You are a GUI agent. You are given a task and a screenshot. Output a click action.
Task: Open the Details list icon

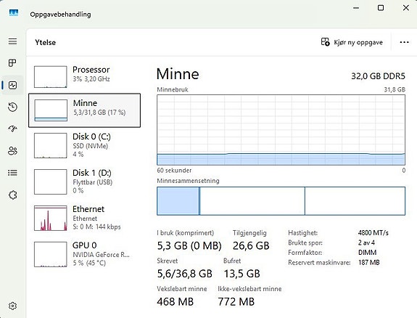pos(12,173)
